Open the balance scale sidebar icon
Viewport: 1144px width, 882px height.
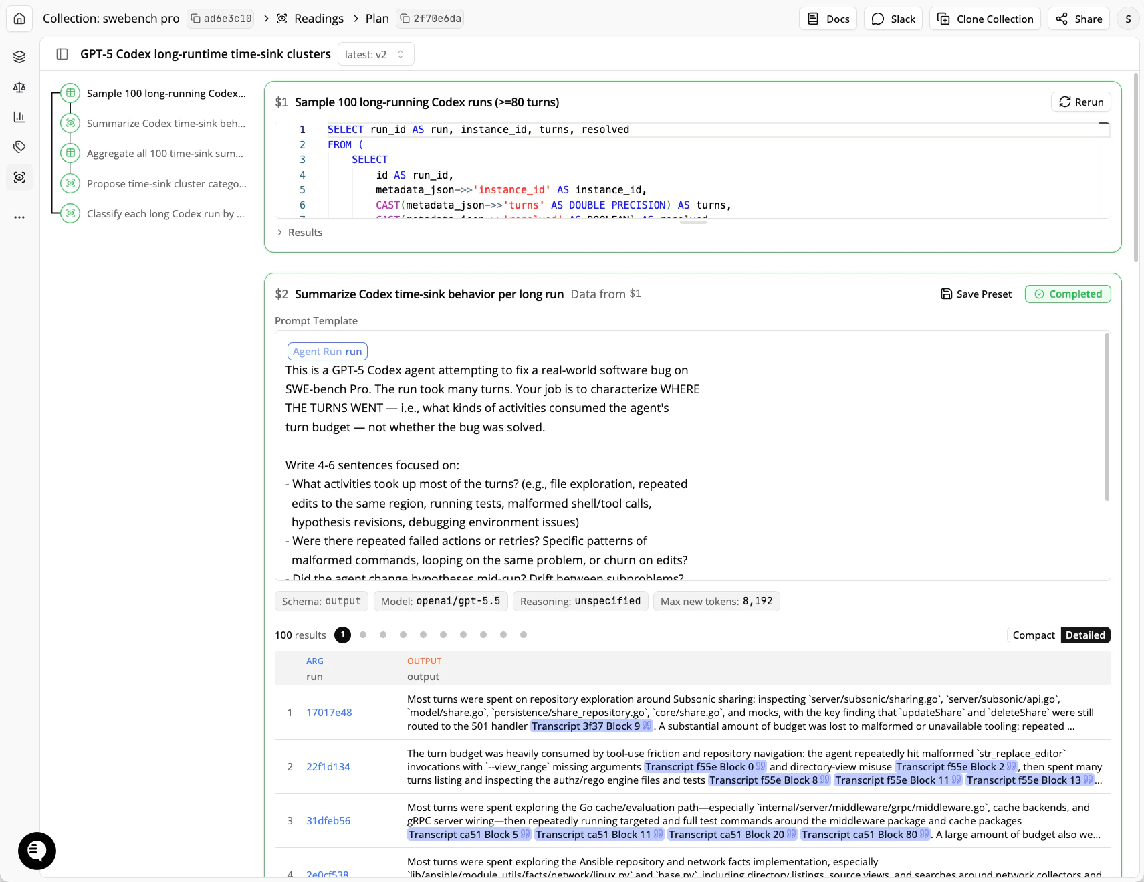[19, 87]
